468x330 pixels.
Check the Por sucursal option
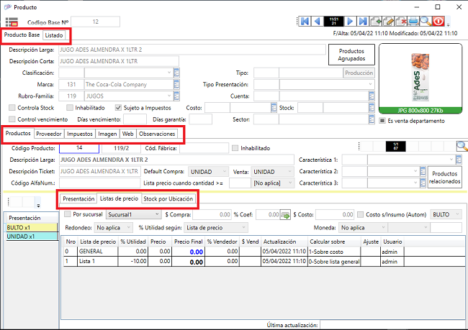point(68,214)
